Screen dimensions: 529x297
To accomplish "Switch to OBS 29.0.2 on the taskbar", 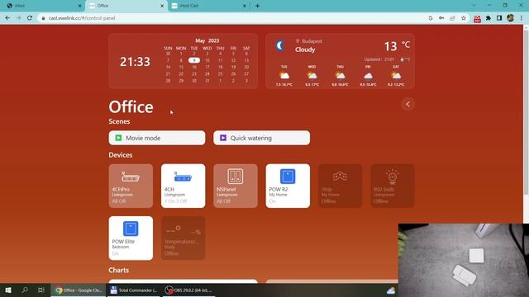I will point(189,290).
